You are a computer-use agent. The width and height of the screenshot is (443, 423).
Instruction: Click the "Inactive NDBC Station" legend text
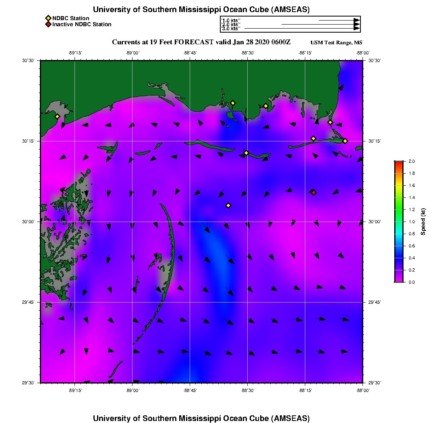[x=82, y=25]
